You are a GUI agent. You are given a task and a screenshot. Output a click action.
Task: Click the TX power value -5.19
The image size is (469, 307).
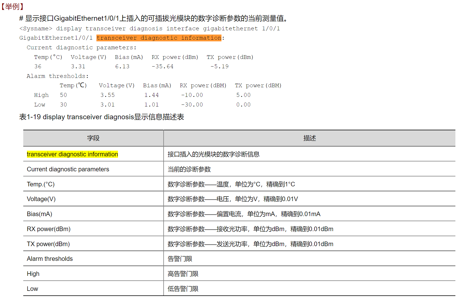tap(219, 67)
